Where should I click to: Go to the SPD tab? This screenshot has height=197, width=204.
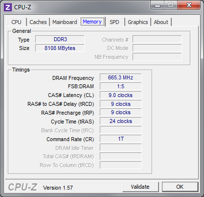114,22
